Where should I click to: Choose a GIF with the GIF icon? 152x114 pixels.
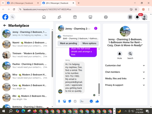point(75,101)
